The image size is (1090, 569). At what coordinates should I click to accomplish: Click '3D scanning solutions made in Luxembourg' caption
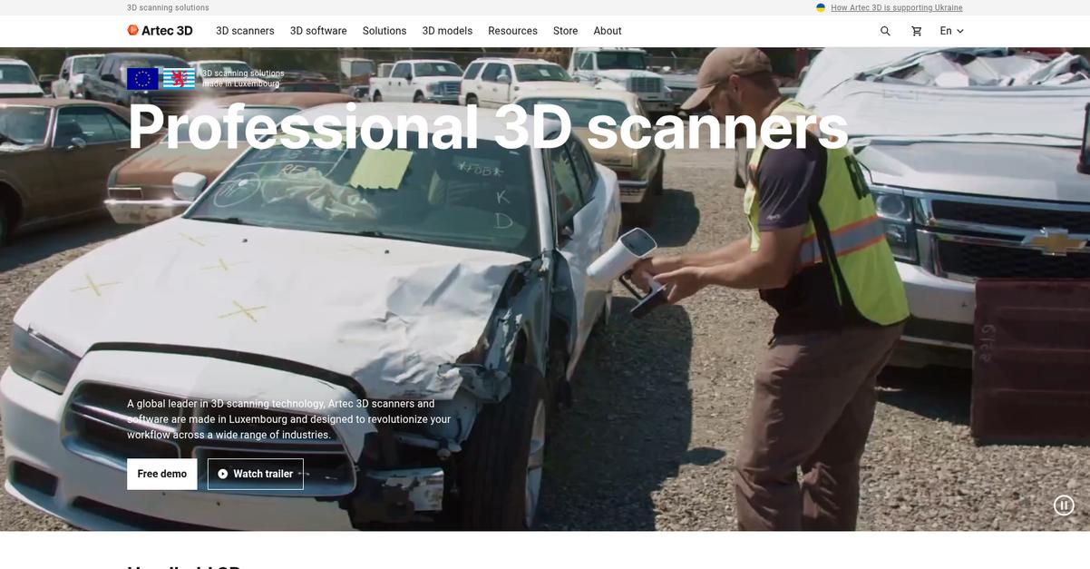(243, 78)
